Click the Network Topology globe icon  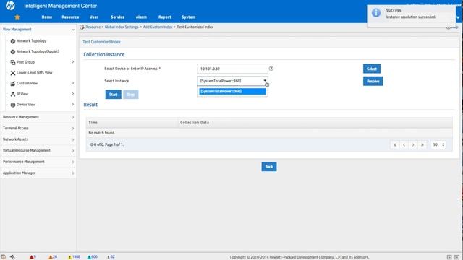pyautogui.click(x=13, y=41)
